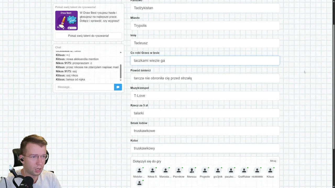Click the chat scroll down arrow
Viewport: 335px width, 188px height.
[x=121, y=80]
